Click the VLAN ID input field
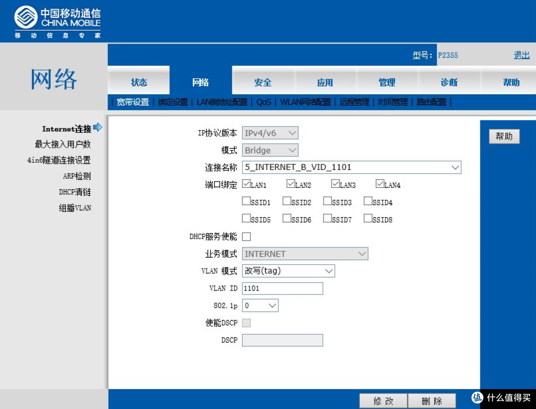Screen dimensions: 536x409 [282, 288]
